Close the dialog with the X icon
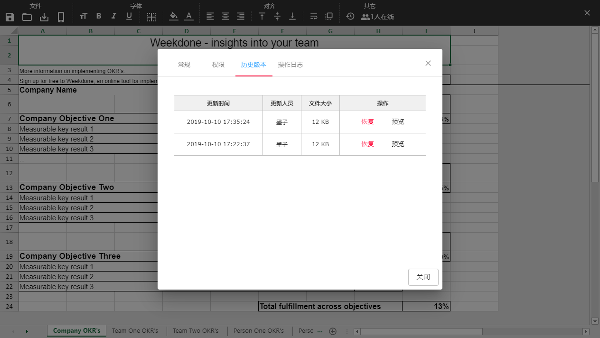 (x=428, y=63)
